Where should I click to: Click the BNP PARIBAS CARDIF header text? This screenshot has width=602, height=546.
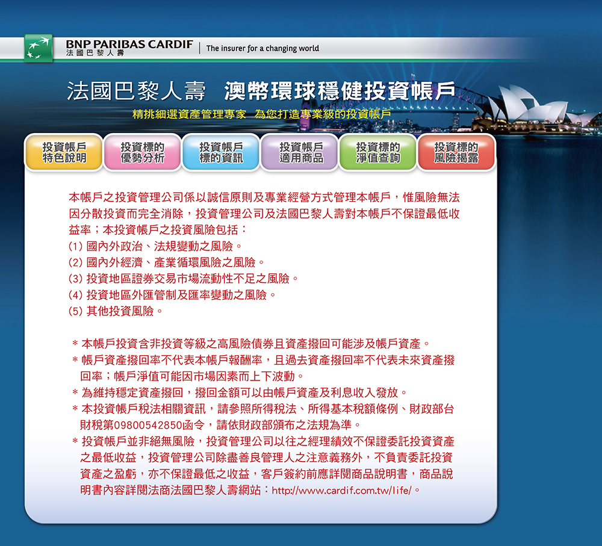(x=129, y=44)
